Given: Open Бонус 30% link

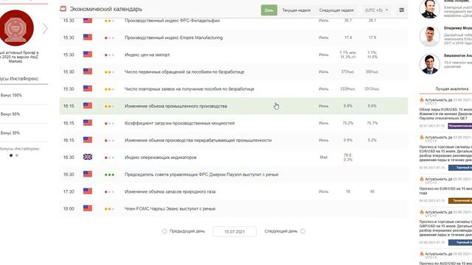Looking at the screenshot, I should 10,132.
